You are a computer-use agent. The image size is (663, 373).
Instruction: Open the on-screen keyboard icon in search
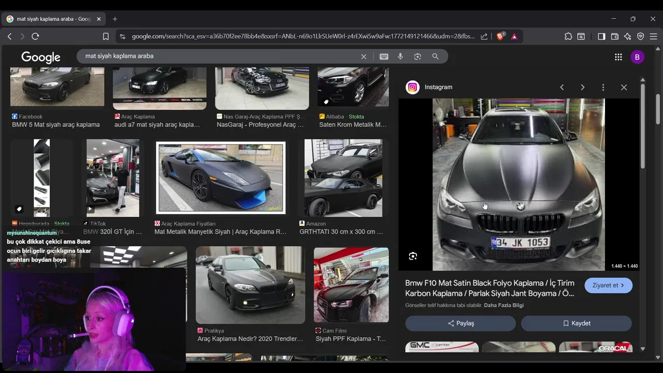click(384, 56)
